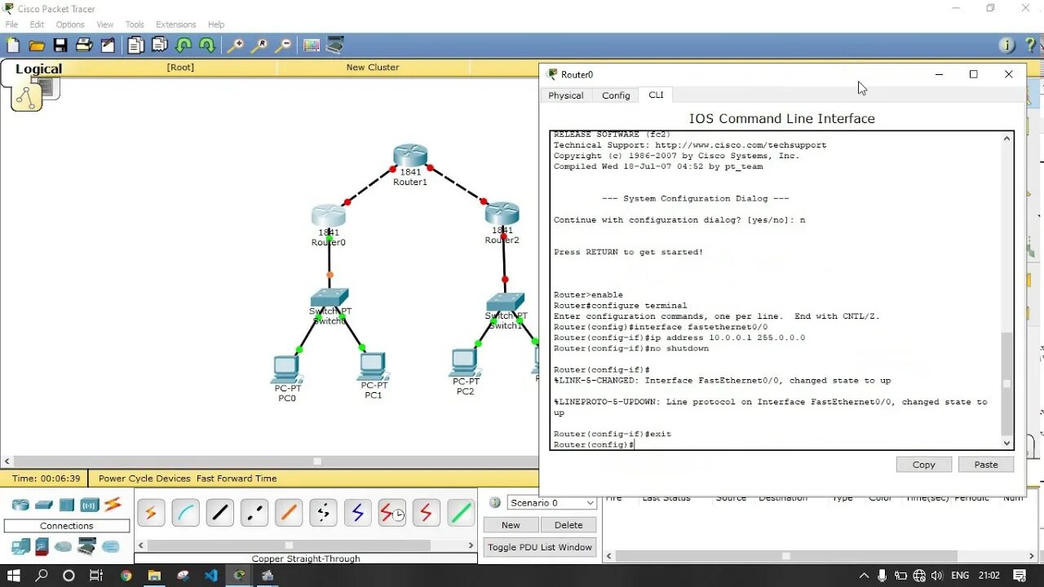The height and width of the screenshot is (587, 1044).
Task: Open the Options menu
Action: (70, 24)
